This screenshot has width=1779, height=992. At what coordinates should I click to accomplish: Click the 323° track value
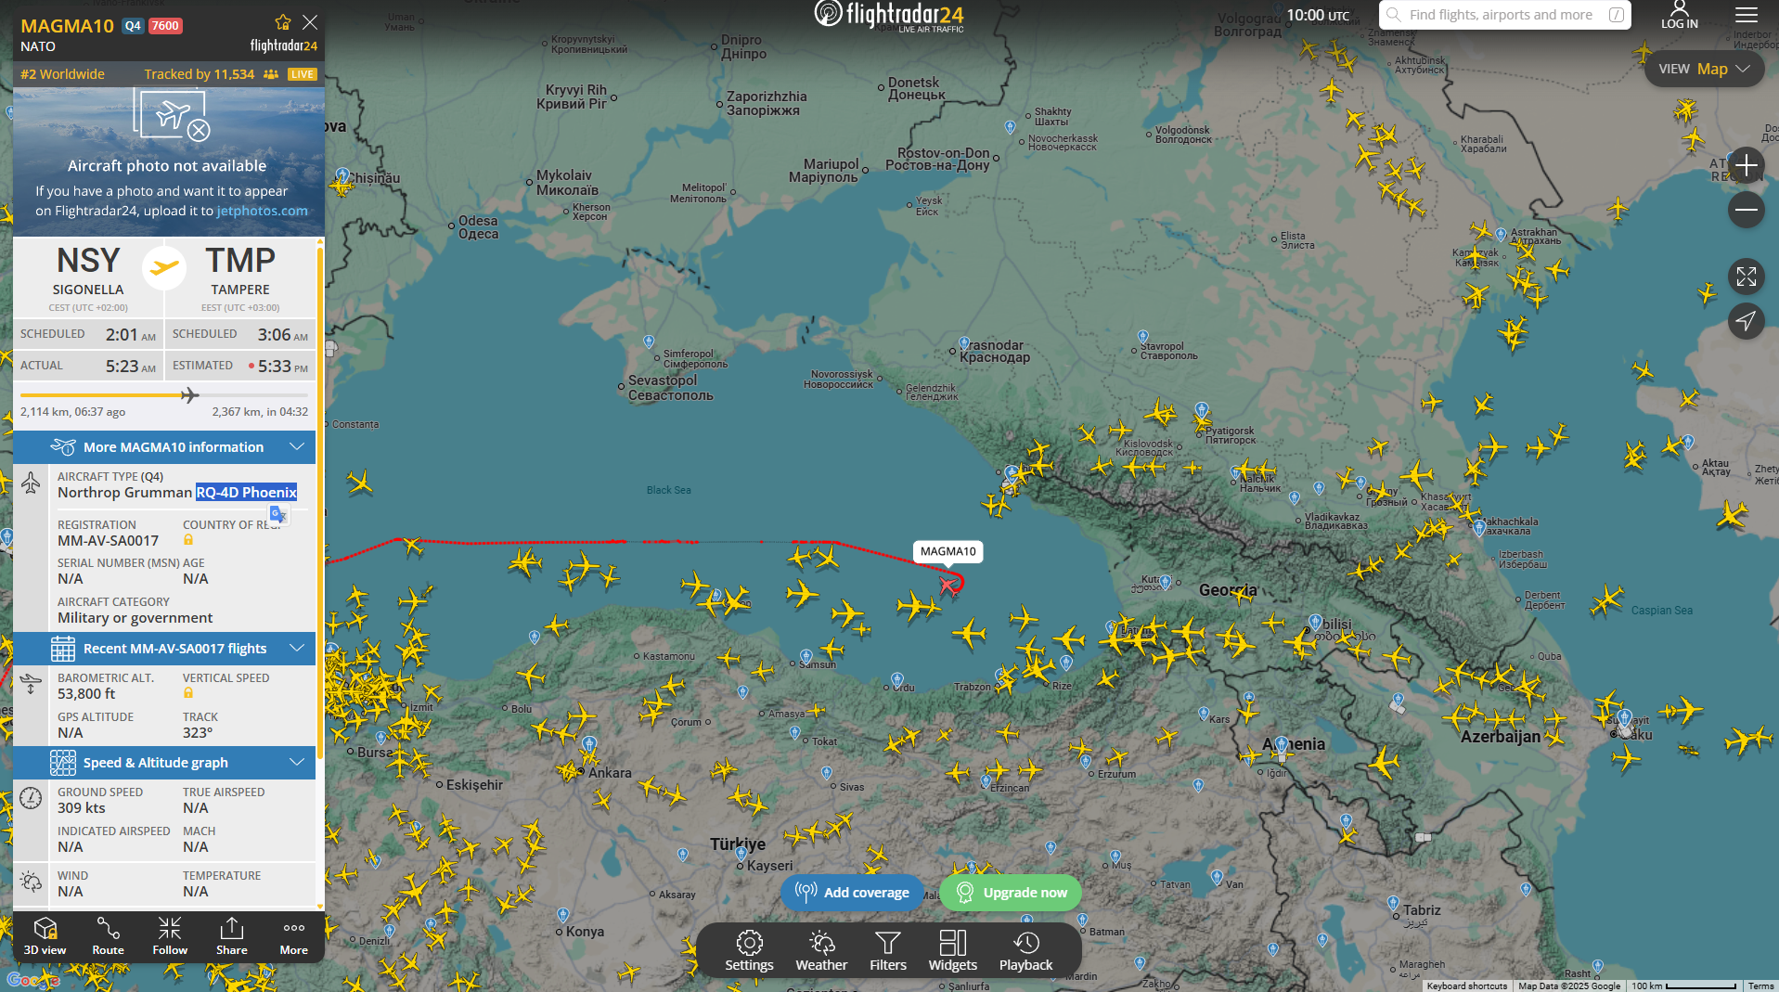click(x=198, y=733)
